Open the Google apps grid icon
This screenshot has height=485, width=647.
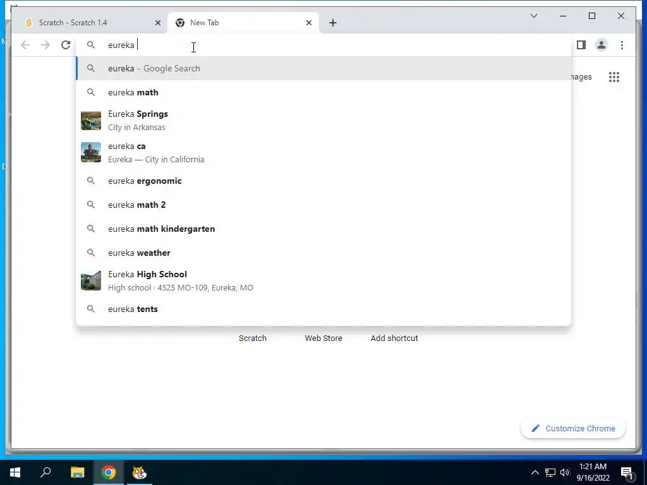point(614,76)
